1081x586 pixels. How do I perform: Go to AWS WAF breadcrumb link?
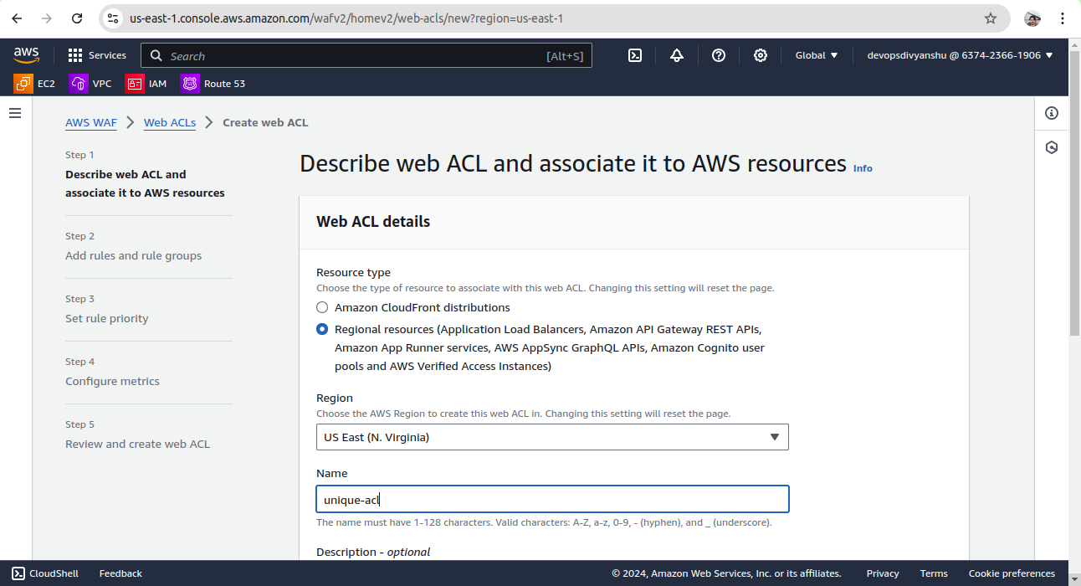click(x=91, y=122)
